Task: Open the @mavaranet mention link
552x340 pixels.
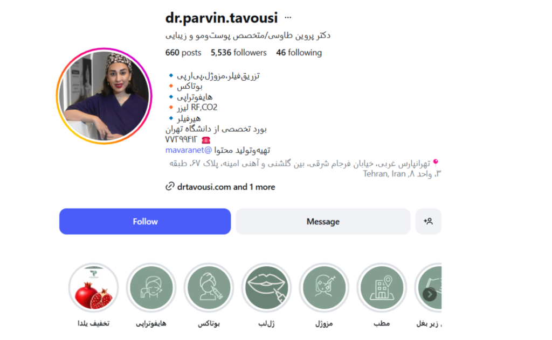Action: click(x=189, y=150)
